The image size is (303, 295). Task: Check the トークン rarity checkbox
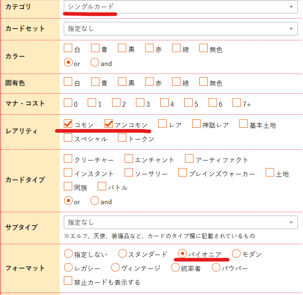[122, 138]
